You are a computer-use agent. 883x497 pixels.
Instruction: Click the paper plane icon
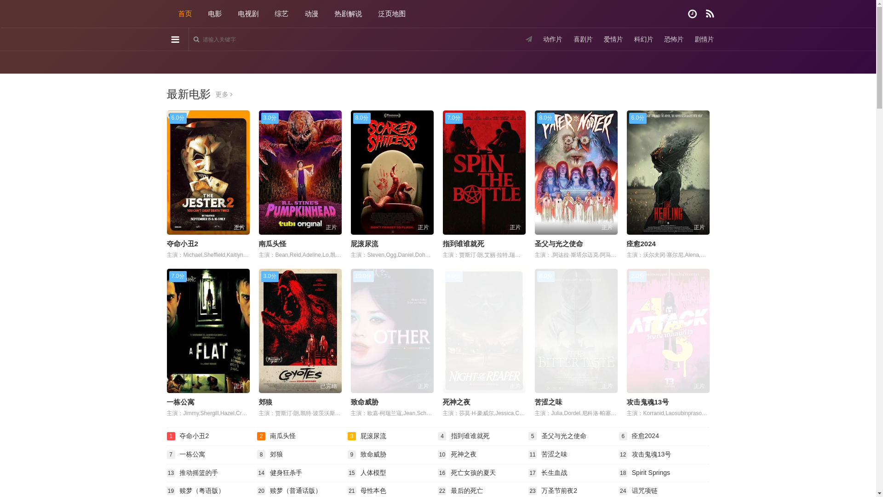pyautogui.click(x=529, y=39)
